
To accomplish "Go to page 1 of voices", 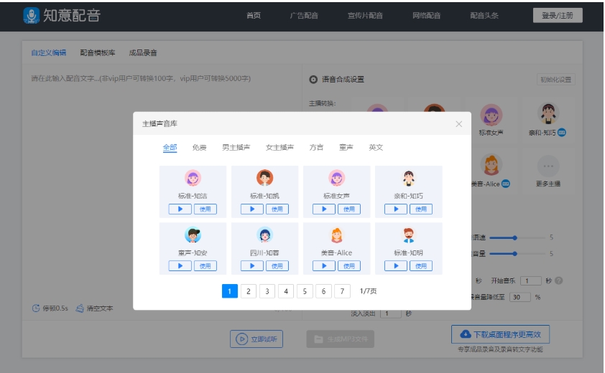I will pyautogui.click(x=230, y=291).
